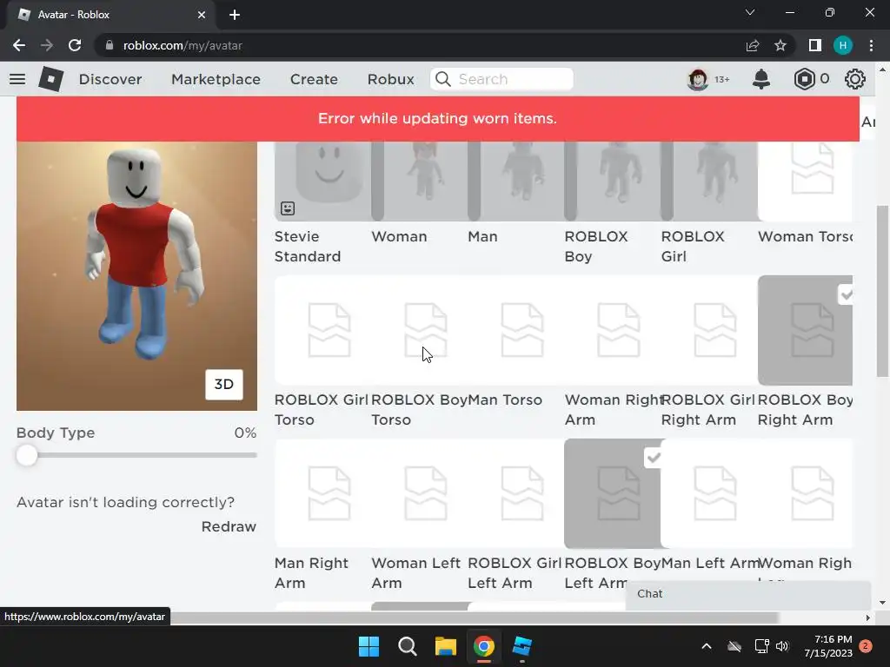Close the Avatar - Roblox tab
Image resolution: width=890 pixels, height=667 pixels.
pos(202,15)
